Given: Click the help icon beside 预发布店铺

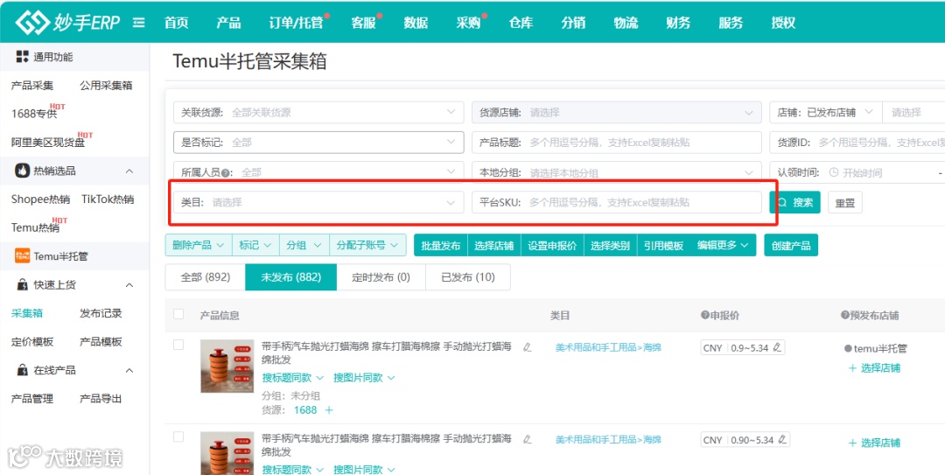Looking at the screenshot, I should pyautogui.click(x=844, y=315).
